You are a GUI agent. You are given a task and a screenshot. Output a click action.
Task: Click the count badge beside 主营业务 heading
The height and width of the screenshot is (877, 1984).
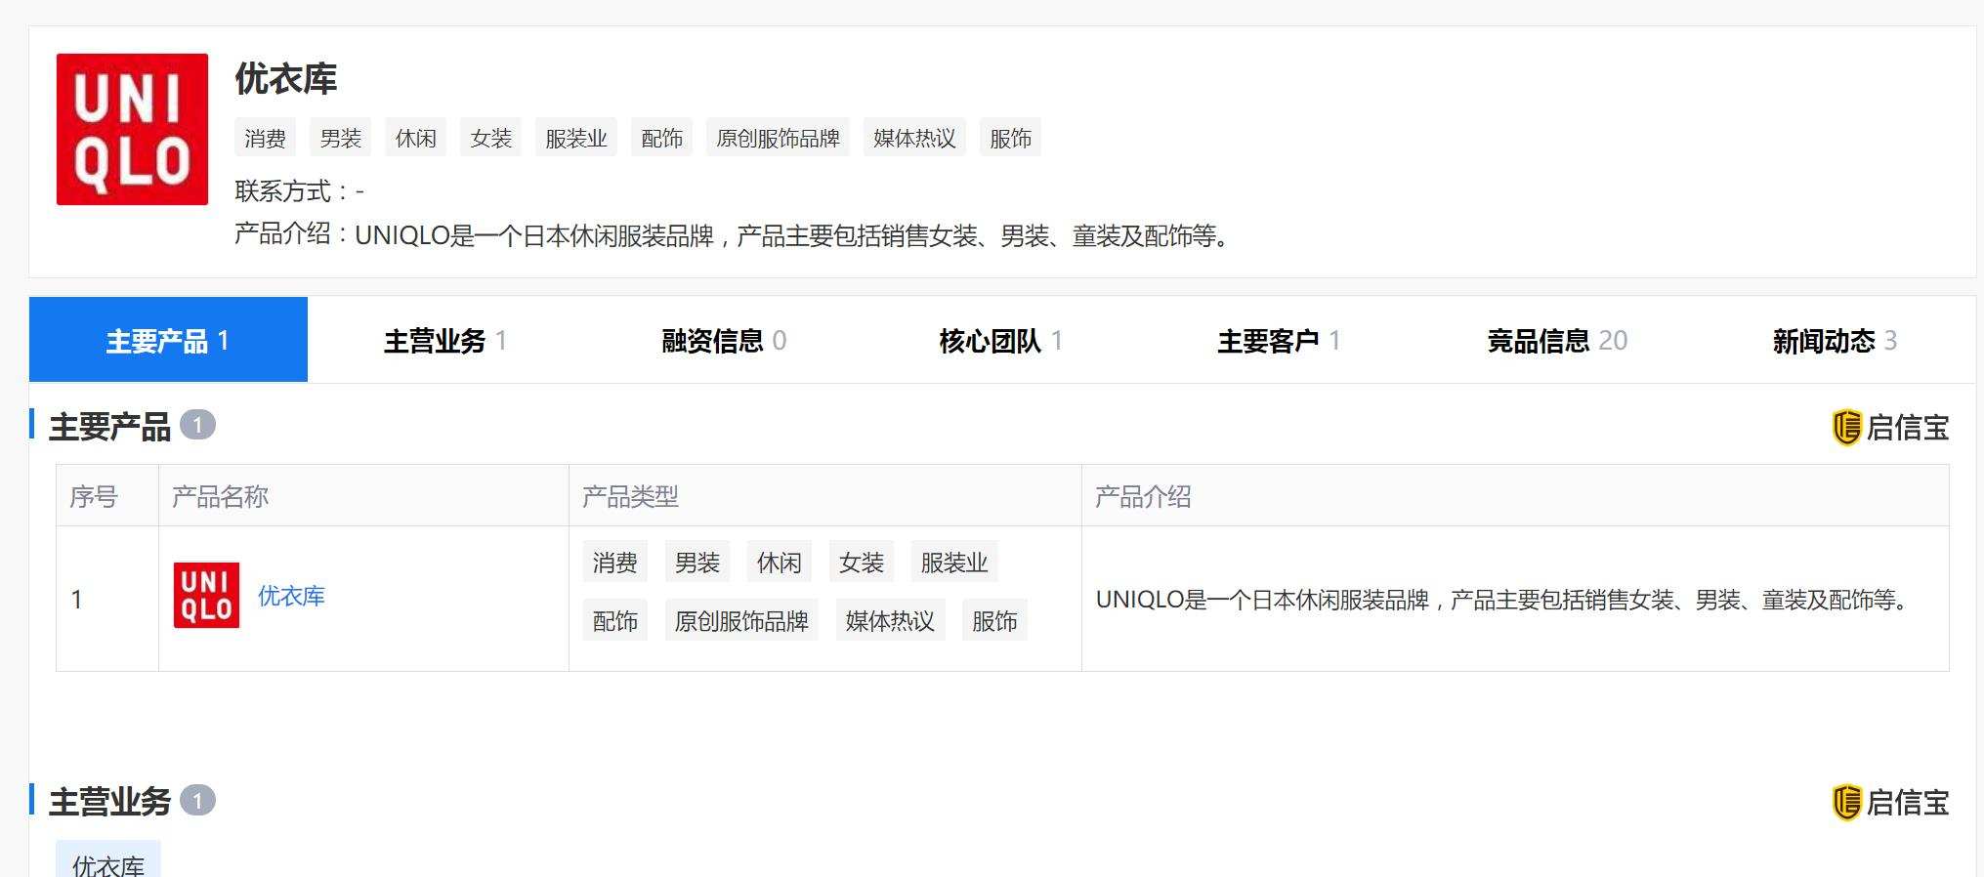[197, 801]
